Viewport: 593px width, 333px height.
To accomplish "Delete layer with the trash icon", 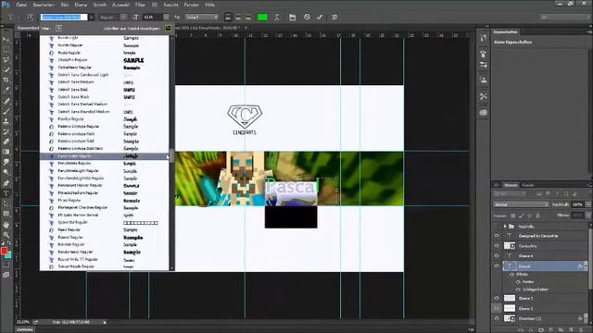I will pyautogui.click(x=582, y=329).
